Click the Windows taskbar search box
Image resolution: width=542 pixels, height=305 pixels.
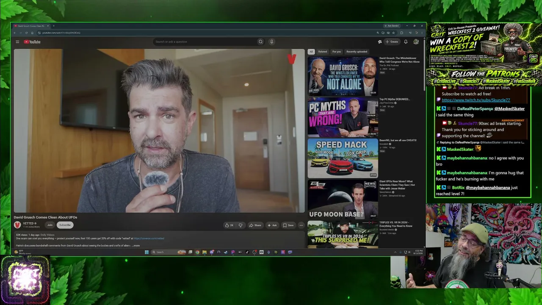[169, 252]
